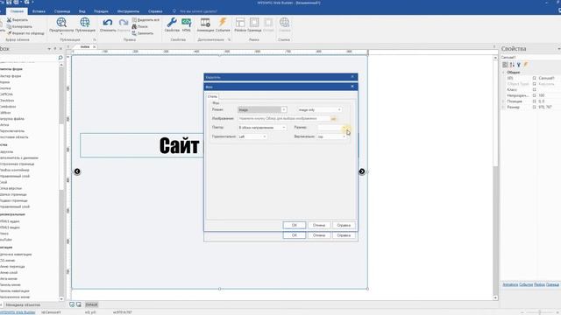561x315 pixels.
Task: Open the Вертикально 'top' dropdown
Action: point(331,136)
